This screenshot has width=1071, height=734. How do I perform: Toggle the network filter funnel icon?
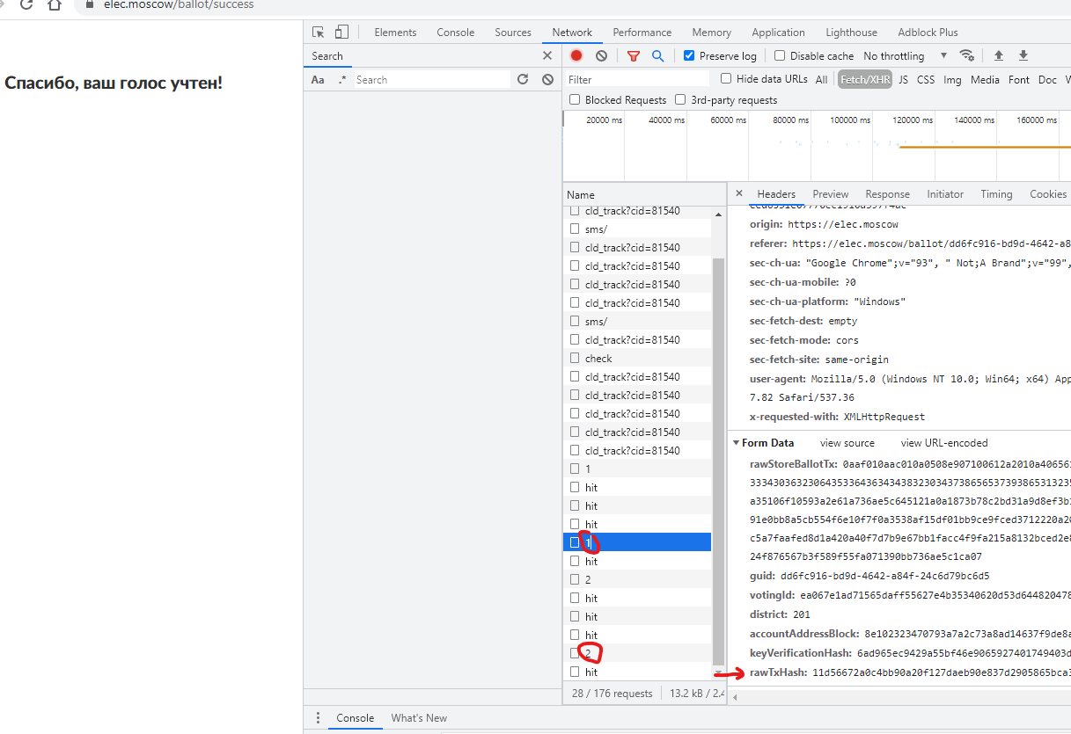633,55
